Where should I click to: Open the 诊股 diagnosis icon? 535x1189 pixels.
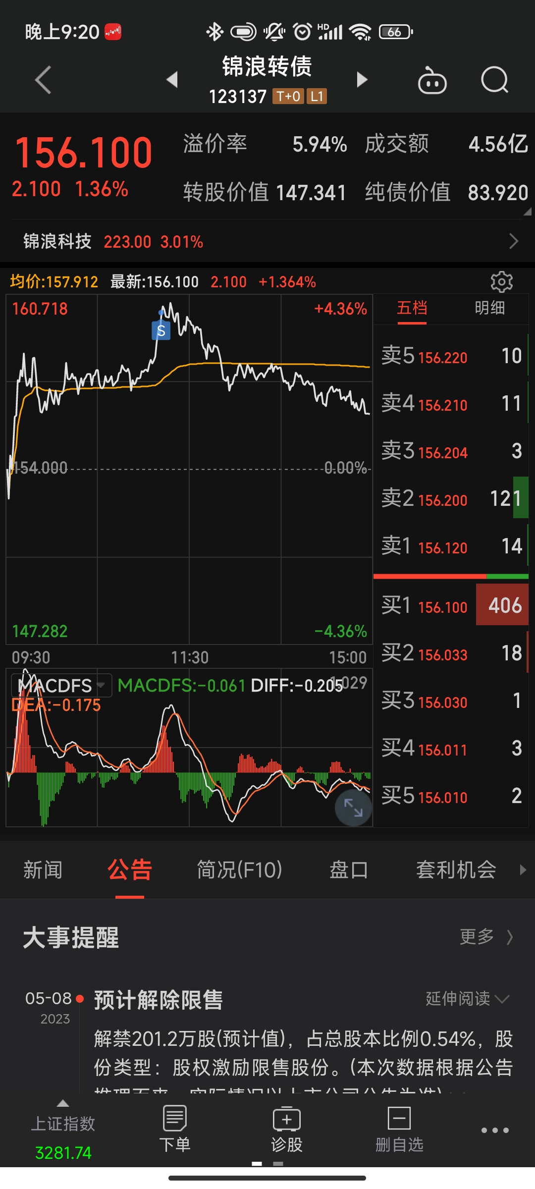[287, 1129]
